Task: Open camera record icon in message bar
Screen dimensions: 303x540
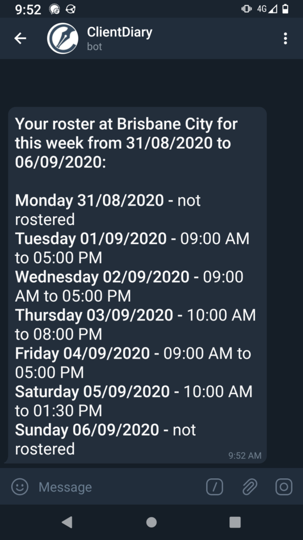Action: click(x=284, y=487)
